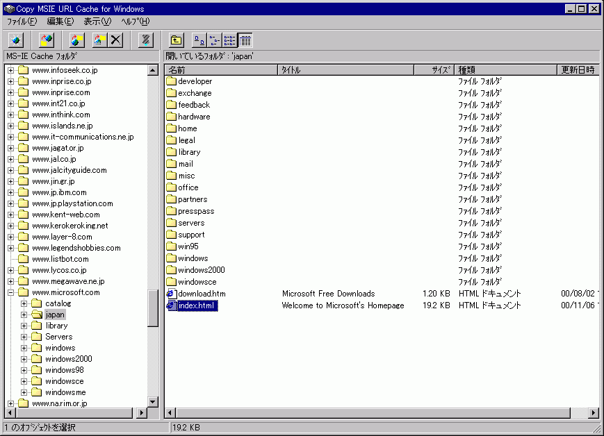Click the toolbar icon with faded globe below folder

pos(100,40)
